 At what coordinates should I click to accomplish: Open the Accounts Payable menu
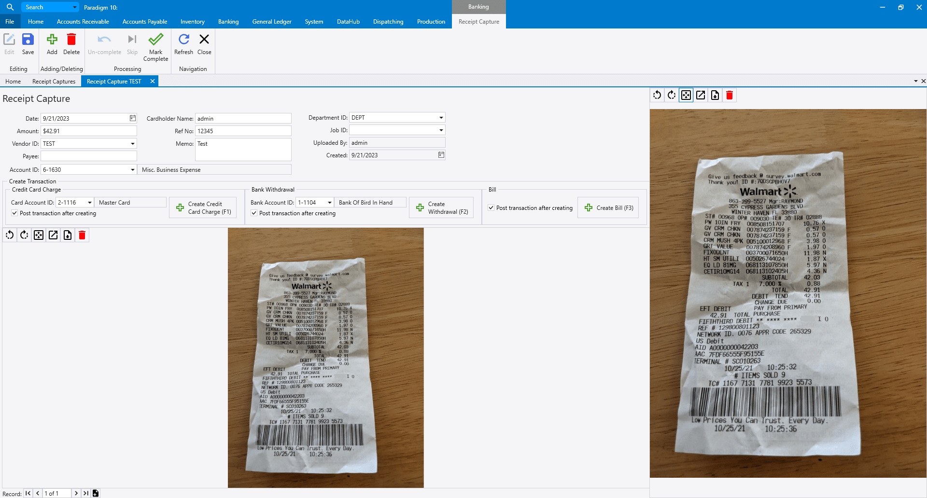tap(145, 22)
